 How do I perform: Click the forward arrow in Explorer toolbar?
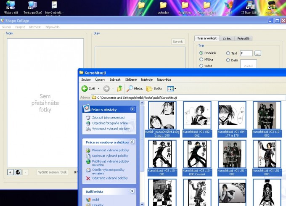(x=106, y=89)
